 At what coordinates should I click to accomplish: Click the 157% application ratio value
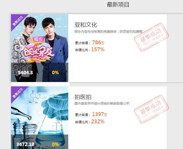(98, 50)
